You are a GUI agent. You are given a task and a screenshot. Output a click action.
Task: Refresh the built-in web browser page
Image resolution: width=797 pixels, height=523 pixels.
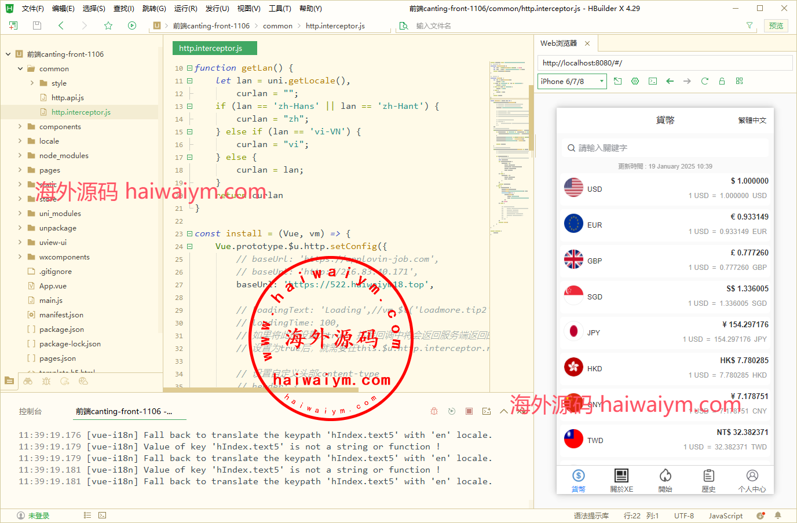click(x=704, y=81)
